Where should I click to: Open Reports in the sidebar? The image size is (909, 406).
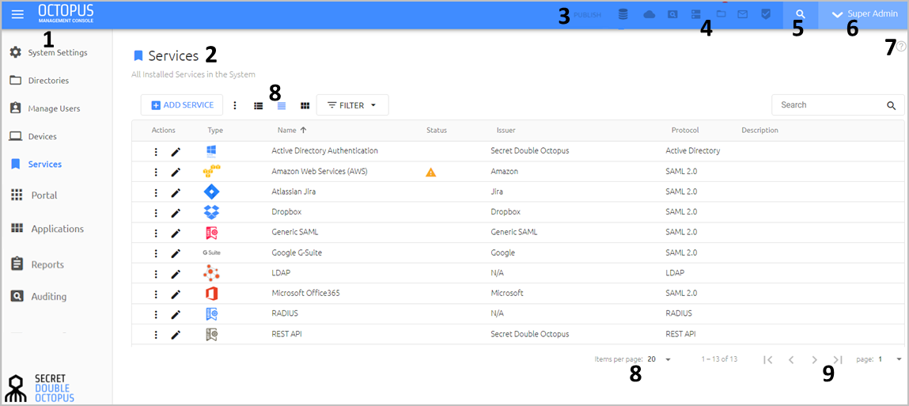coord(38,264)
